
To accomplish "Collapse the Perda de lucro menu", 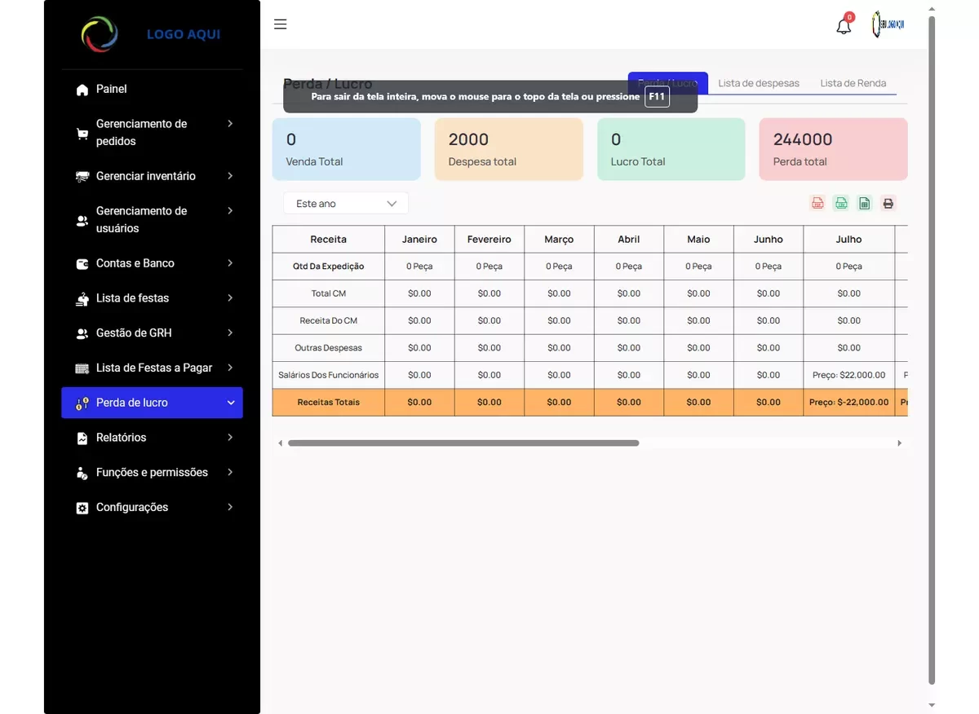I will click(x=230, y=403).
